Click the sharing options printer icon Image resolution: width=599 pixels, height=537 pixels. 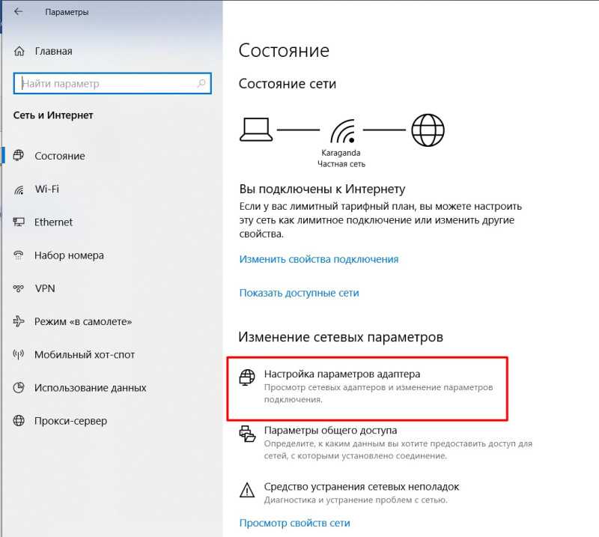click(x=247, y=434)
